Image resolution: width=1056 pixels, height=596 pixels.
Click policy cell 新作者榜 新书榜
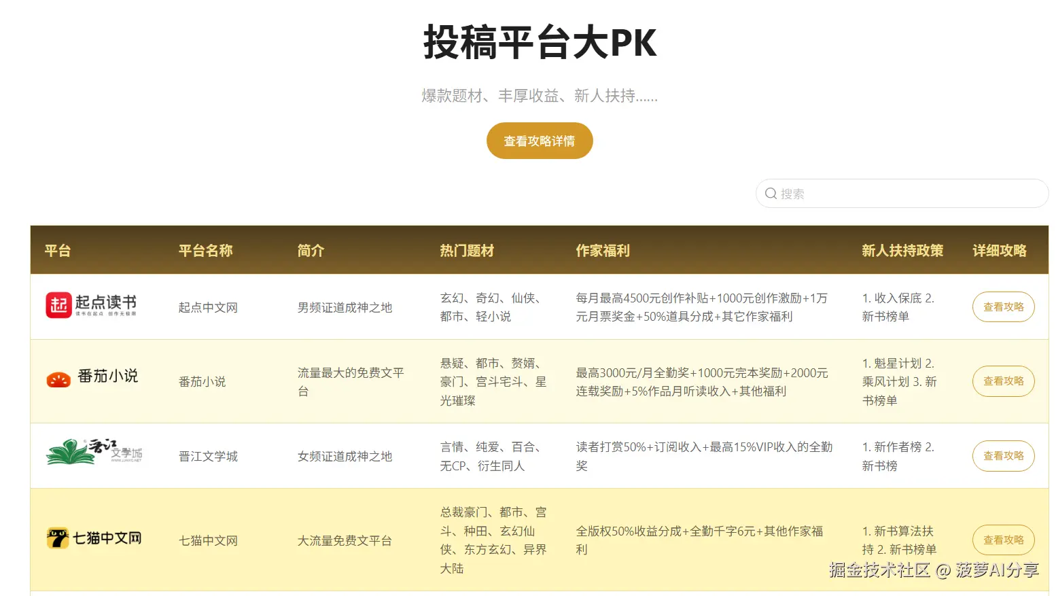(898, 456)
